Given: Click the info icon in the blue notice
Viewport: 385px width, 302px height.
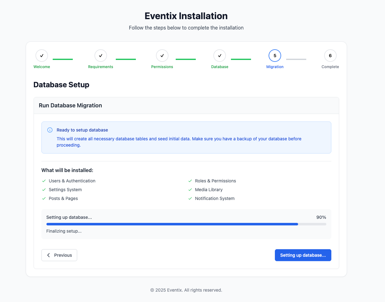Looking at the screenshot, I should (50, 130).
